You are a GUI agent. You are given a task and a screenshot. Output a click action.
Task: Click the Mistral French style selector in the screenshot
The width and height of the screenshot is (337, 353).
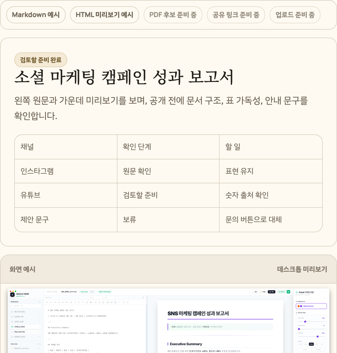pos(311,306)
